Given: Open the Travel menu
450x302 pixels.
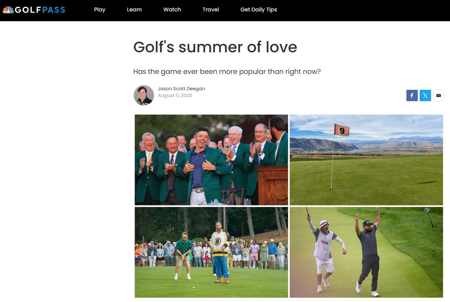Looking at the screenshot, I should click(211, 9).
